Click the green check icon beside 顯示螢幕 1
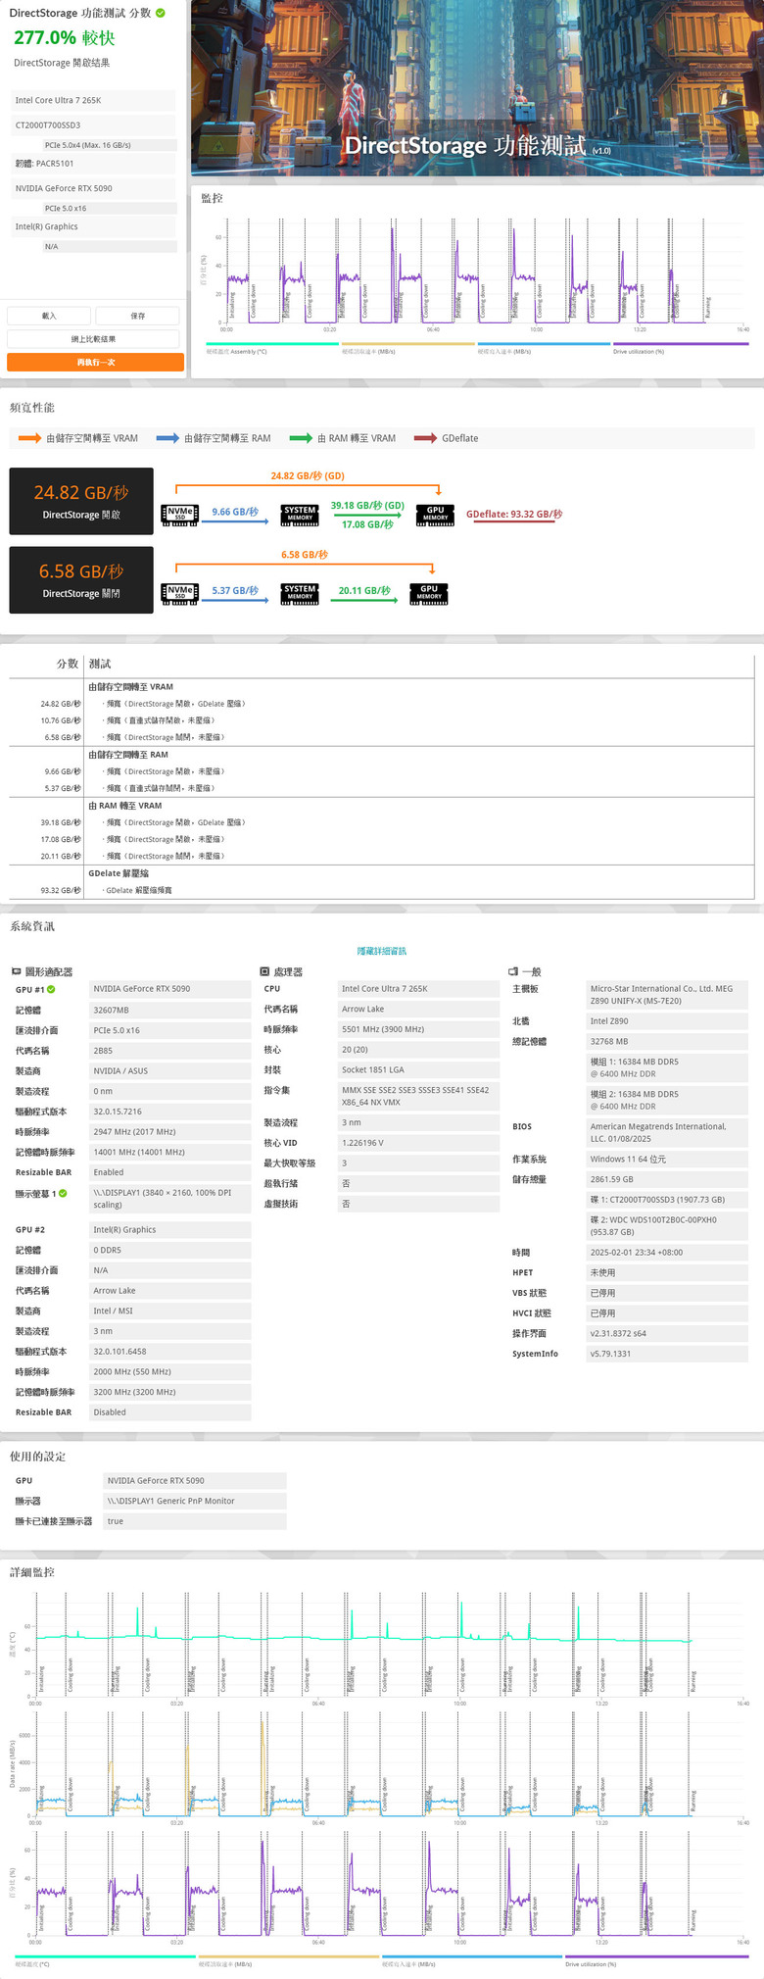The width and height of the screenshot is (764, 1979). click(x=63, y=1193)
